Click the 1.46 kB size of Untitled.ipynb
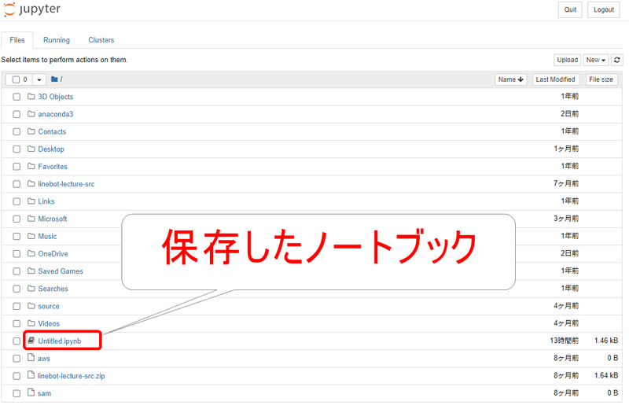 pyautogui.click(x=606, y=341)
